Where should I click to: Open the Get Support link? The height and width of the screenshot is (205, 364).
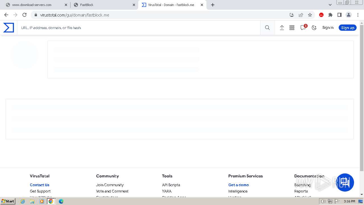coord(40,191)
